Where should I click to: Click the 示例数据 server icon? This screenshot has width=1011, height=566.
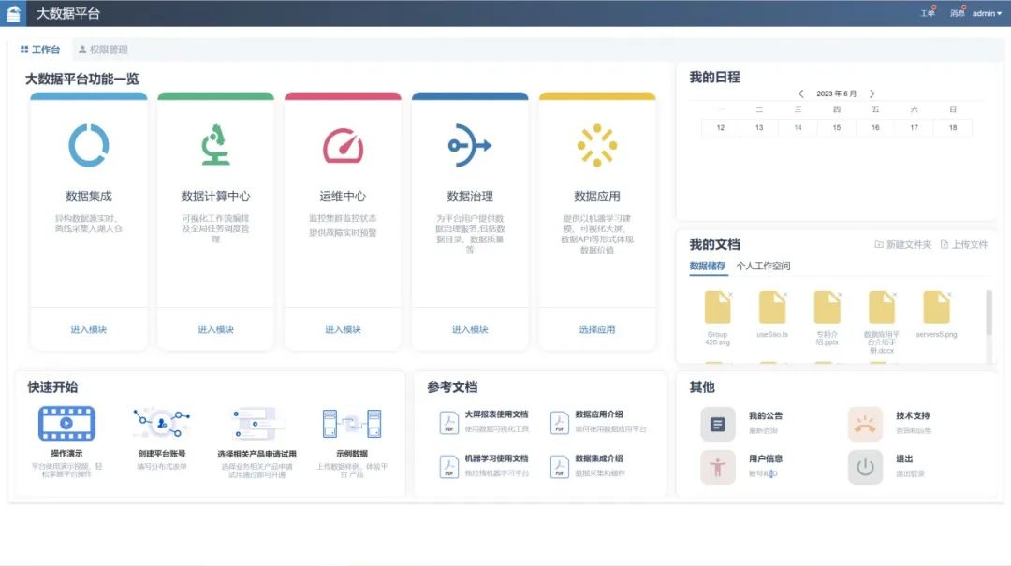[x=352, y=424]
